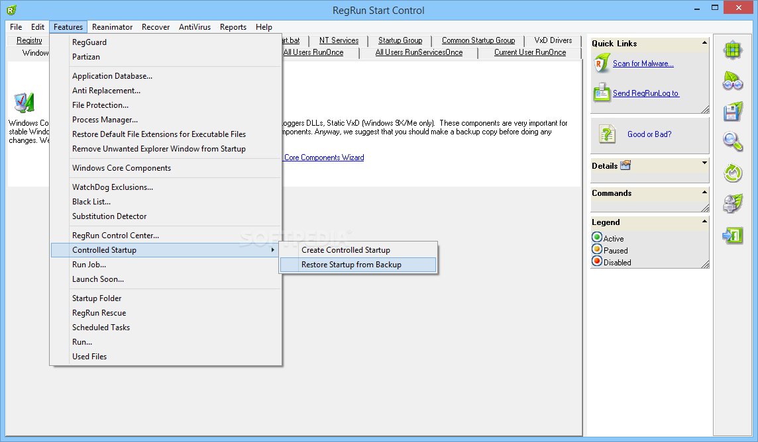Image resolution: width=758 pixels, height=442 pixels.
Task: Choose Launch Soon entry
Action: click(166, 279)
